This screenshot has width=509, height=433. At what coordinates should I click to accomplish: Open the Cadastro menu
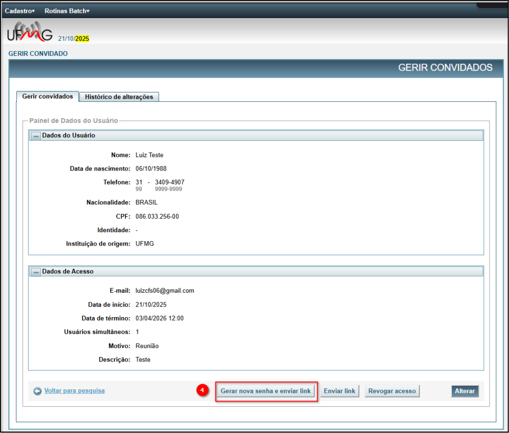[x=19, y=10]
